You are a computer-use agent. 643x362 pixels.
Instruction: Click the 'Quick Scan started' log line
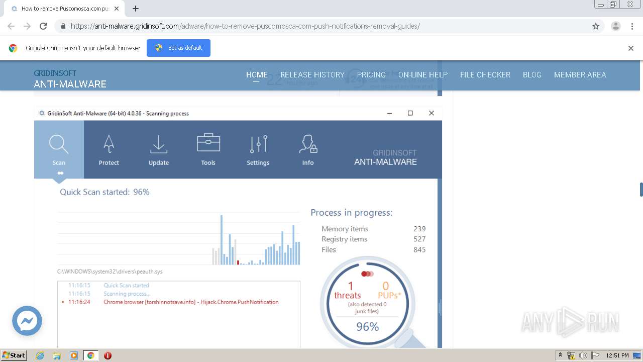click(126, 286)
